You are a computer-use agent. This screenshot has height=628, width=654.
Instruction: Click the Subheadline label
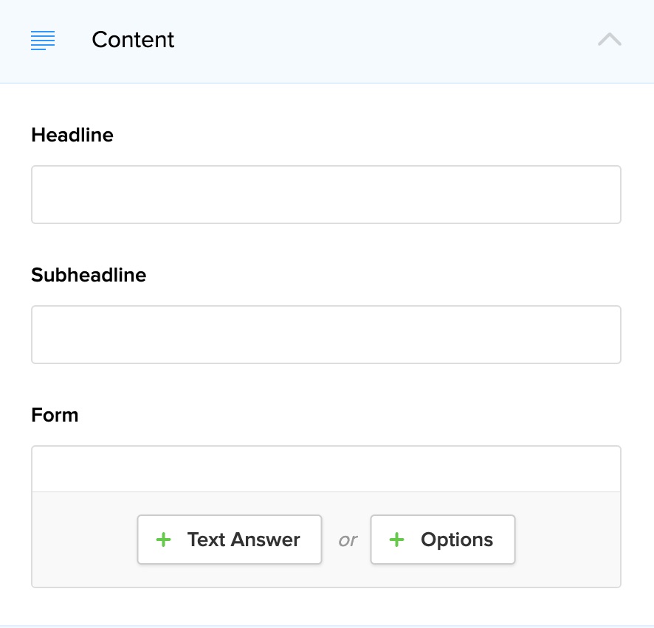(x=89, y=275)
